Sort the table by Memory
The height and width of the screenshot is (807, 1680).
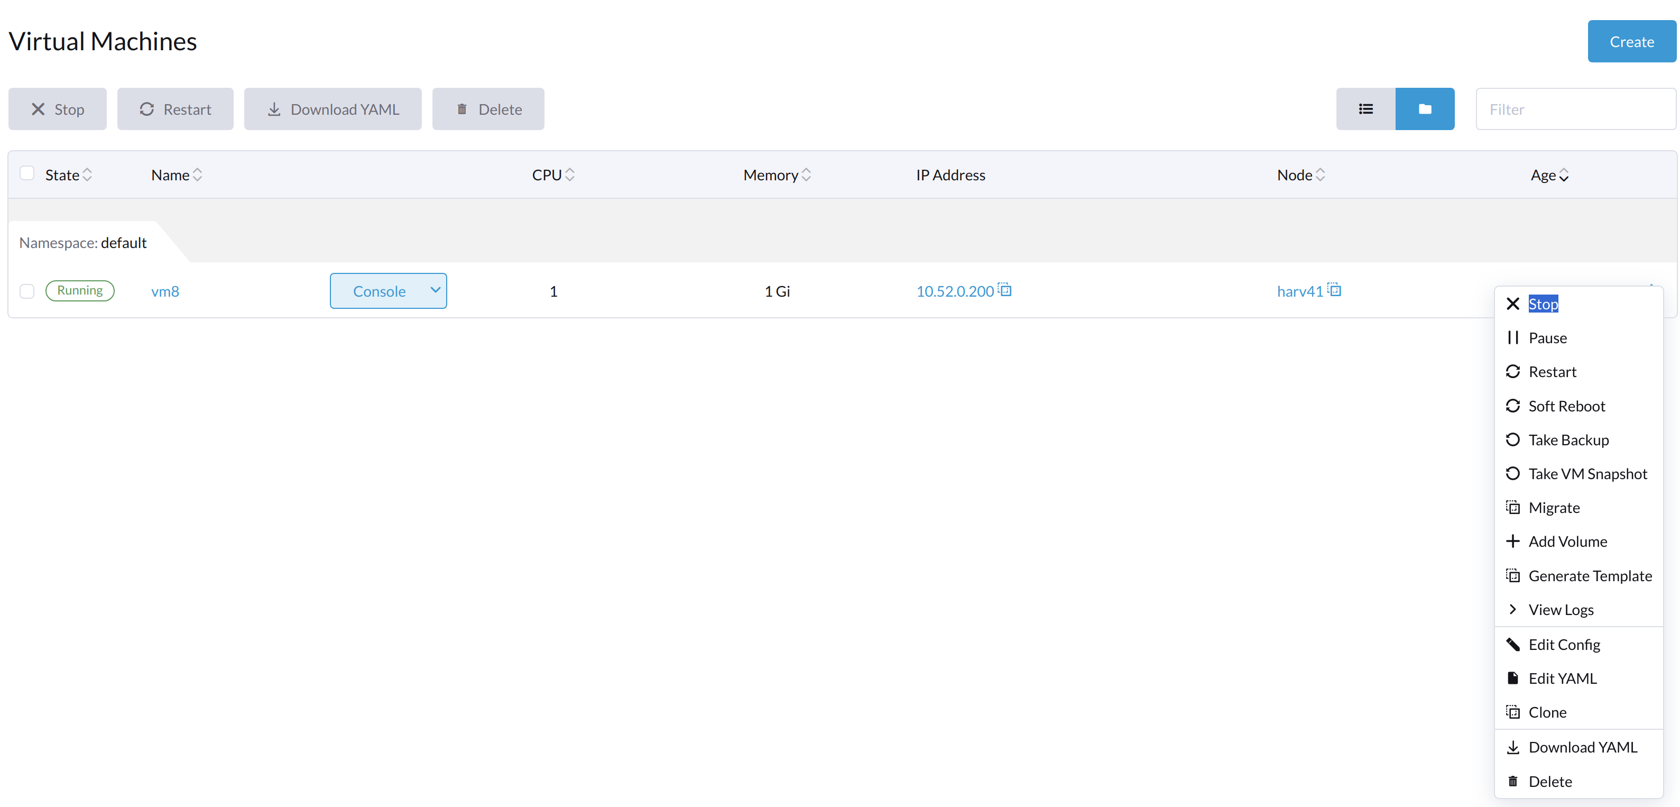[776, 174]
